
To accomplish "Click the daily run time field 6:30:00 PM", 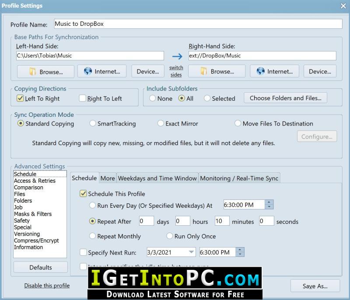I will [x=244, y=205].
